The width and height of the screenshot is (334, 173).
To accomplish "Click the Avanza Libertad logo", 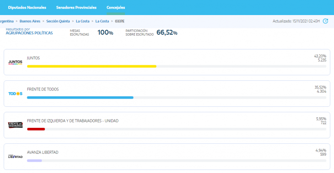I will [16, 157].
